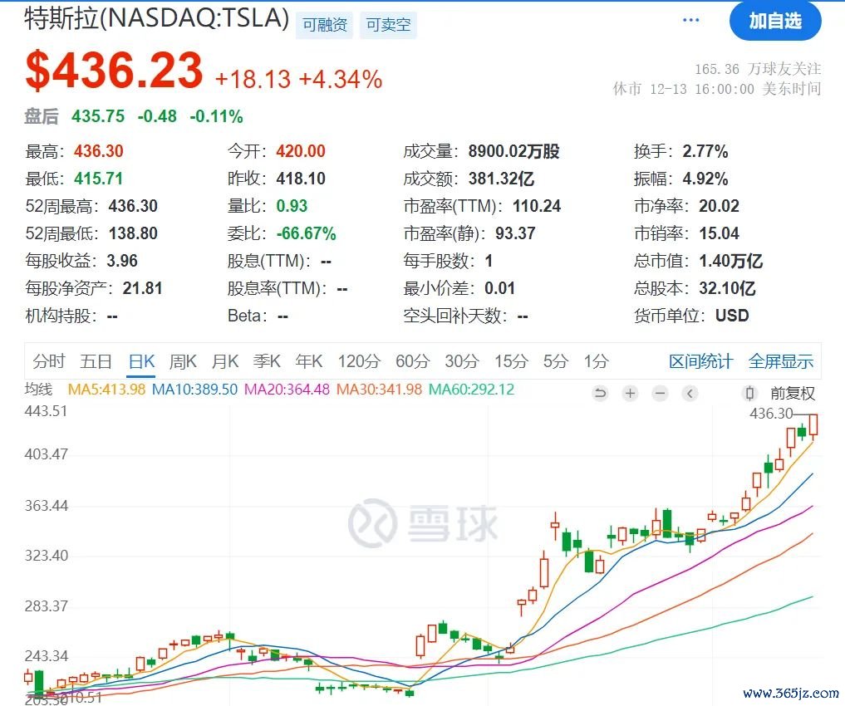Click the 总市值 value 1.40万亿
This screenshot has width=845, height=706.
tap(730, 261)
